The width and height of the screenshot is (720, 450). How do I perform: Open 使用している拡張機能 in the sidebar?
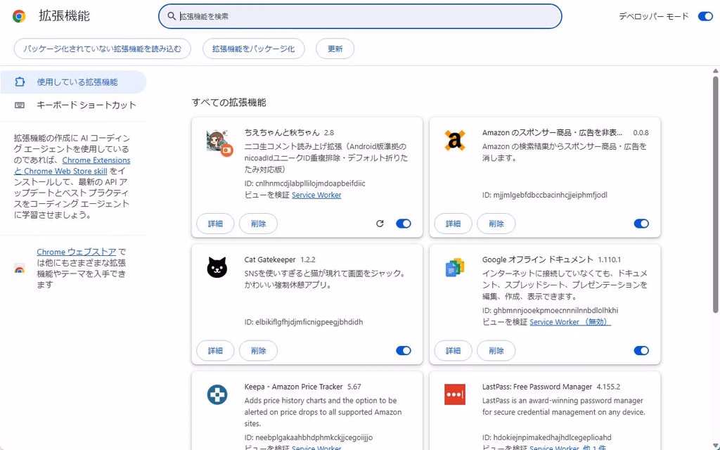click(x=73, y=82)
